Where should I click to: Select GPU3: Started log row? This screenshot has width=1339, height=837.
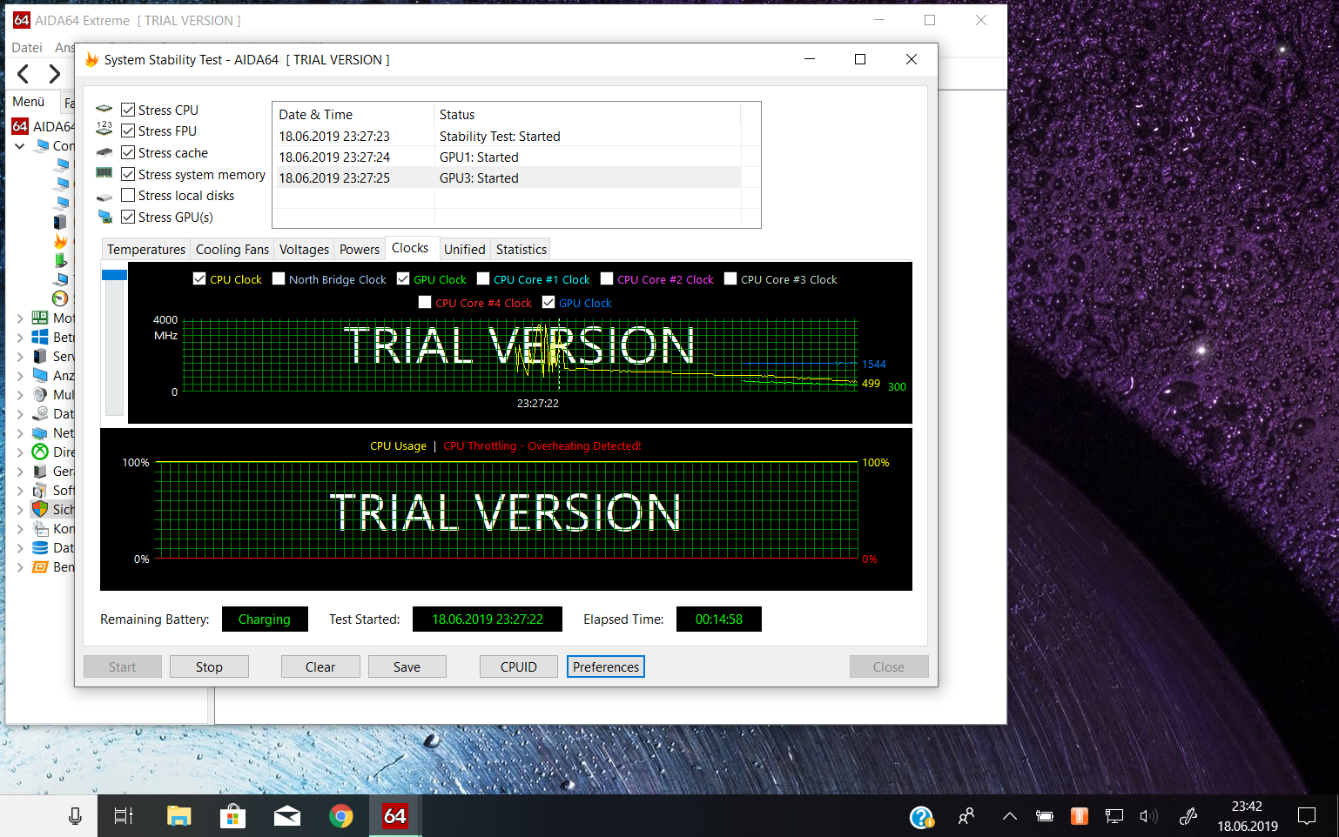click(x=508, y=177)
